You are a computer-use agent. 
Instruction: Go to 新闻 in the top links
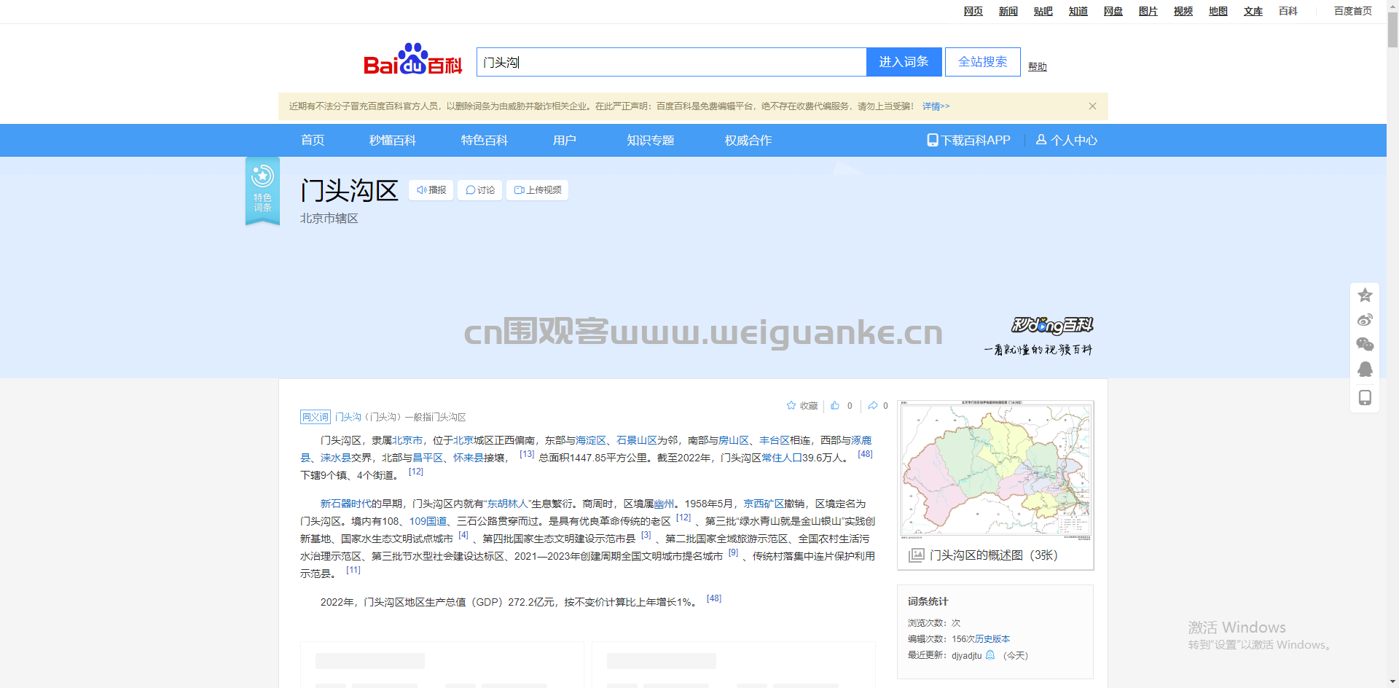[1008, 11]
